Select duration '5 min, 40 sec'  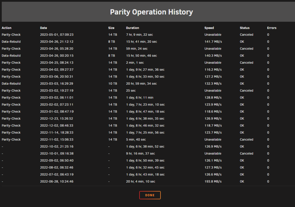pos(136,139)
